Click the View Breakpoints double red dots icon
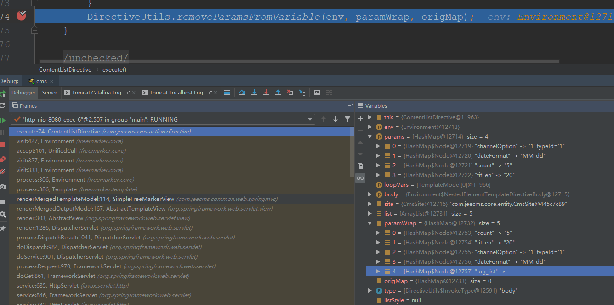Viewport: 614px width, 305px height. coord(3,160)
